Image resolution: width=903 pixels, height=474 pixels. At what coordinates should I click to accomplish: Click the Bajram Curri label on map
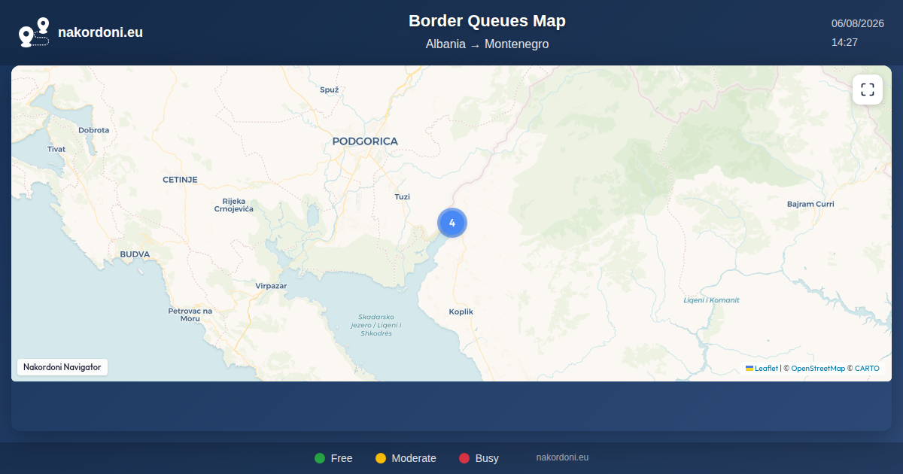[x=810, y=204]
